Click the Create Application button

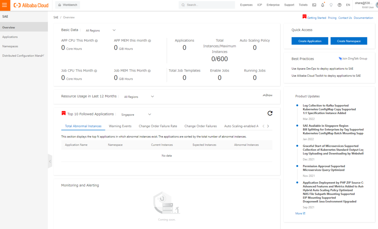(x=310, y=41)
